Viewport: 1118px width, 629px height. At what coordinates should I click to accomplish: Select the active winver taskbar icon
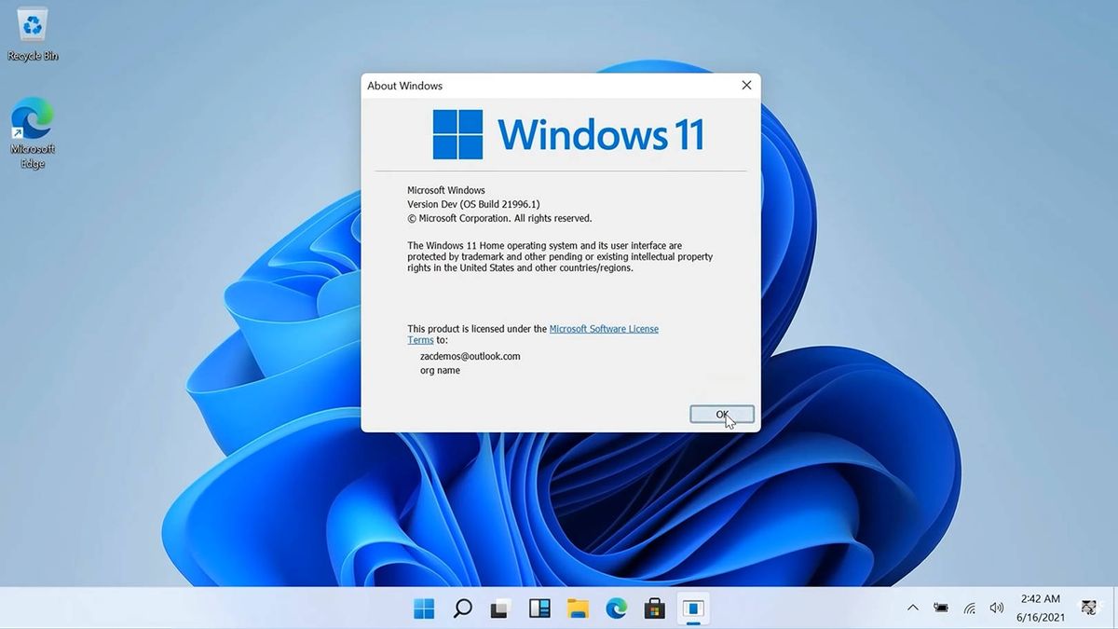point(692,609)
